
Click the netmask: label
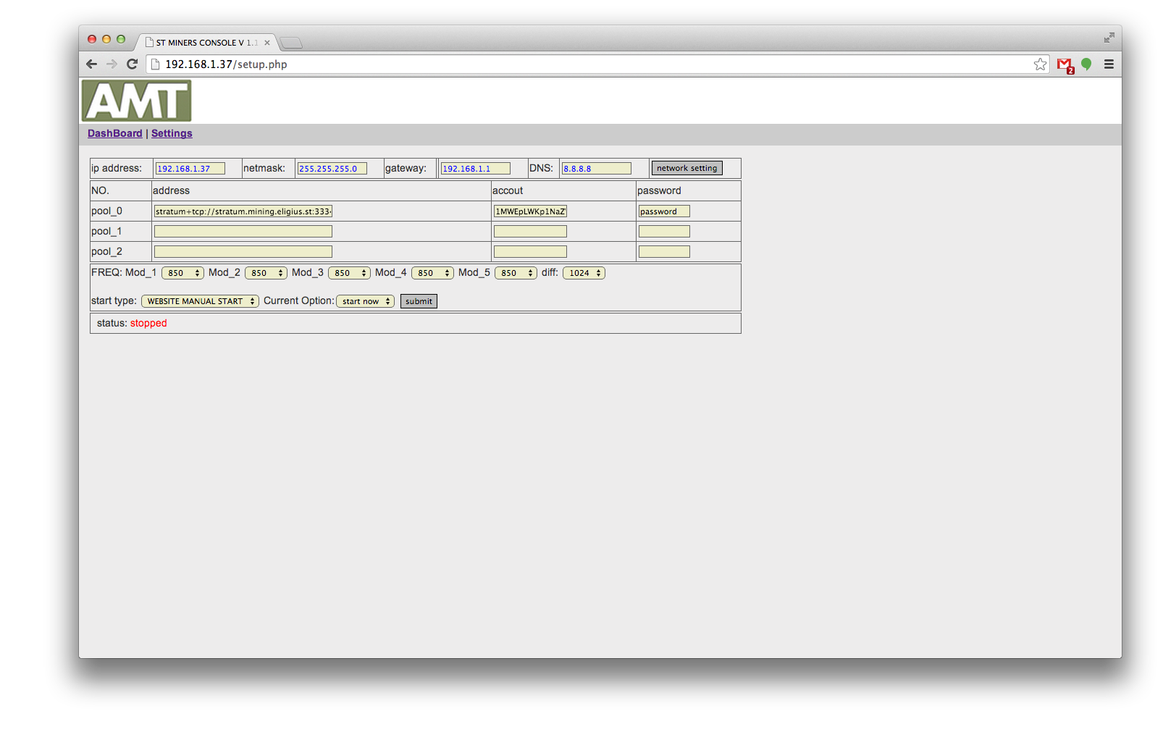264,168
